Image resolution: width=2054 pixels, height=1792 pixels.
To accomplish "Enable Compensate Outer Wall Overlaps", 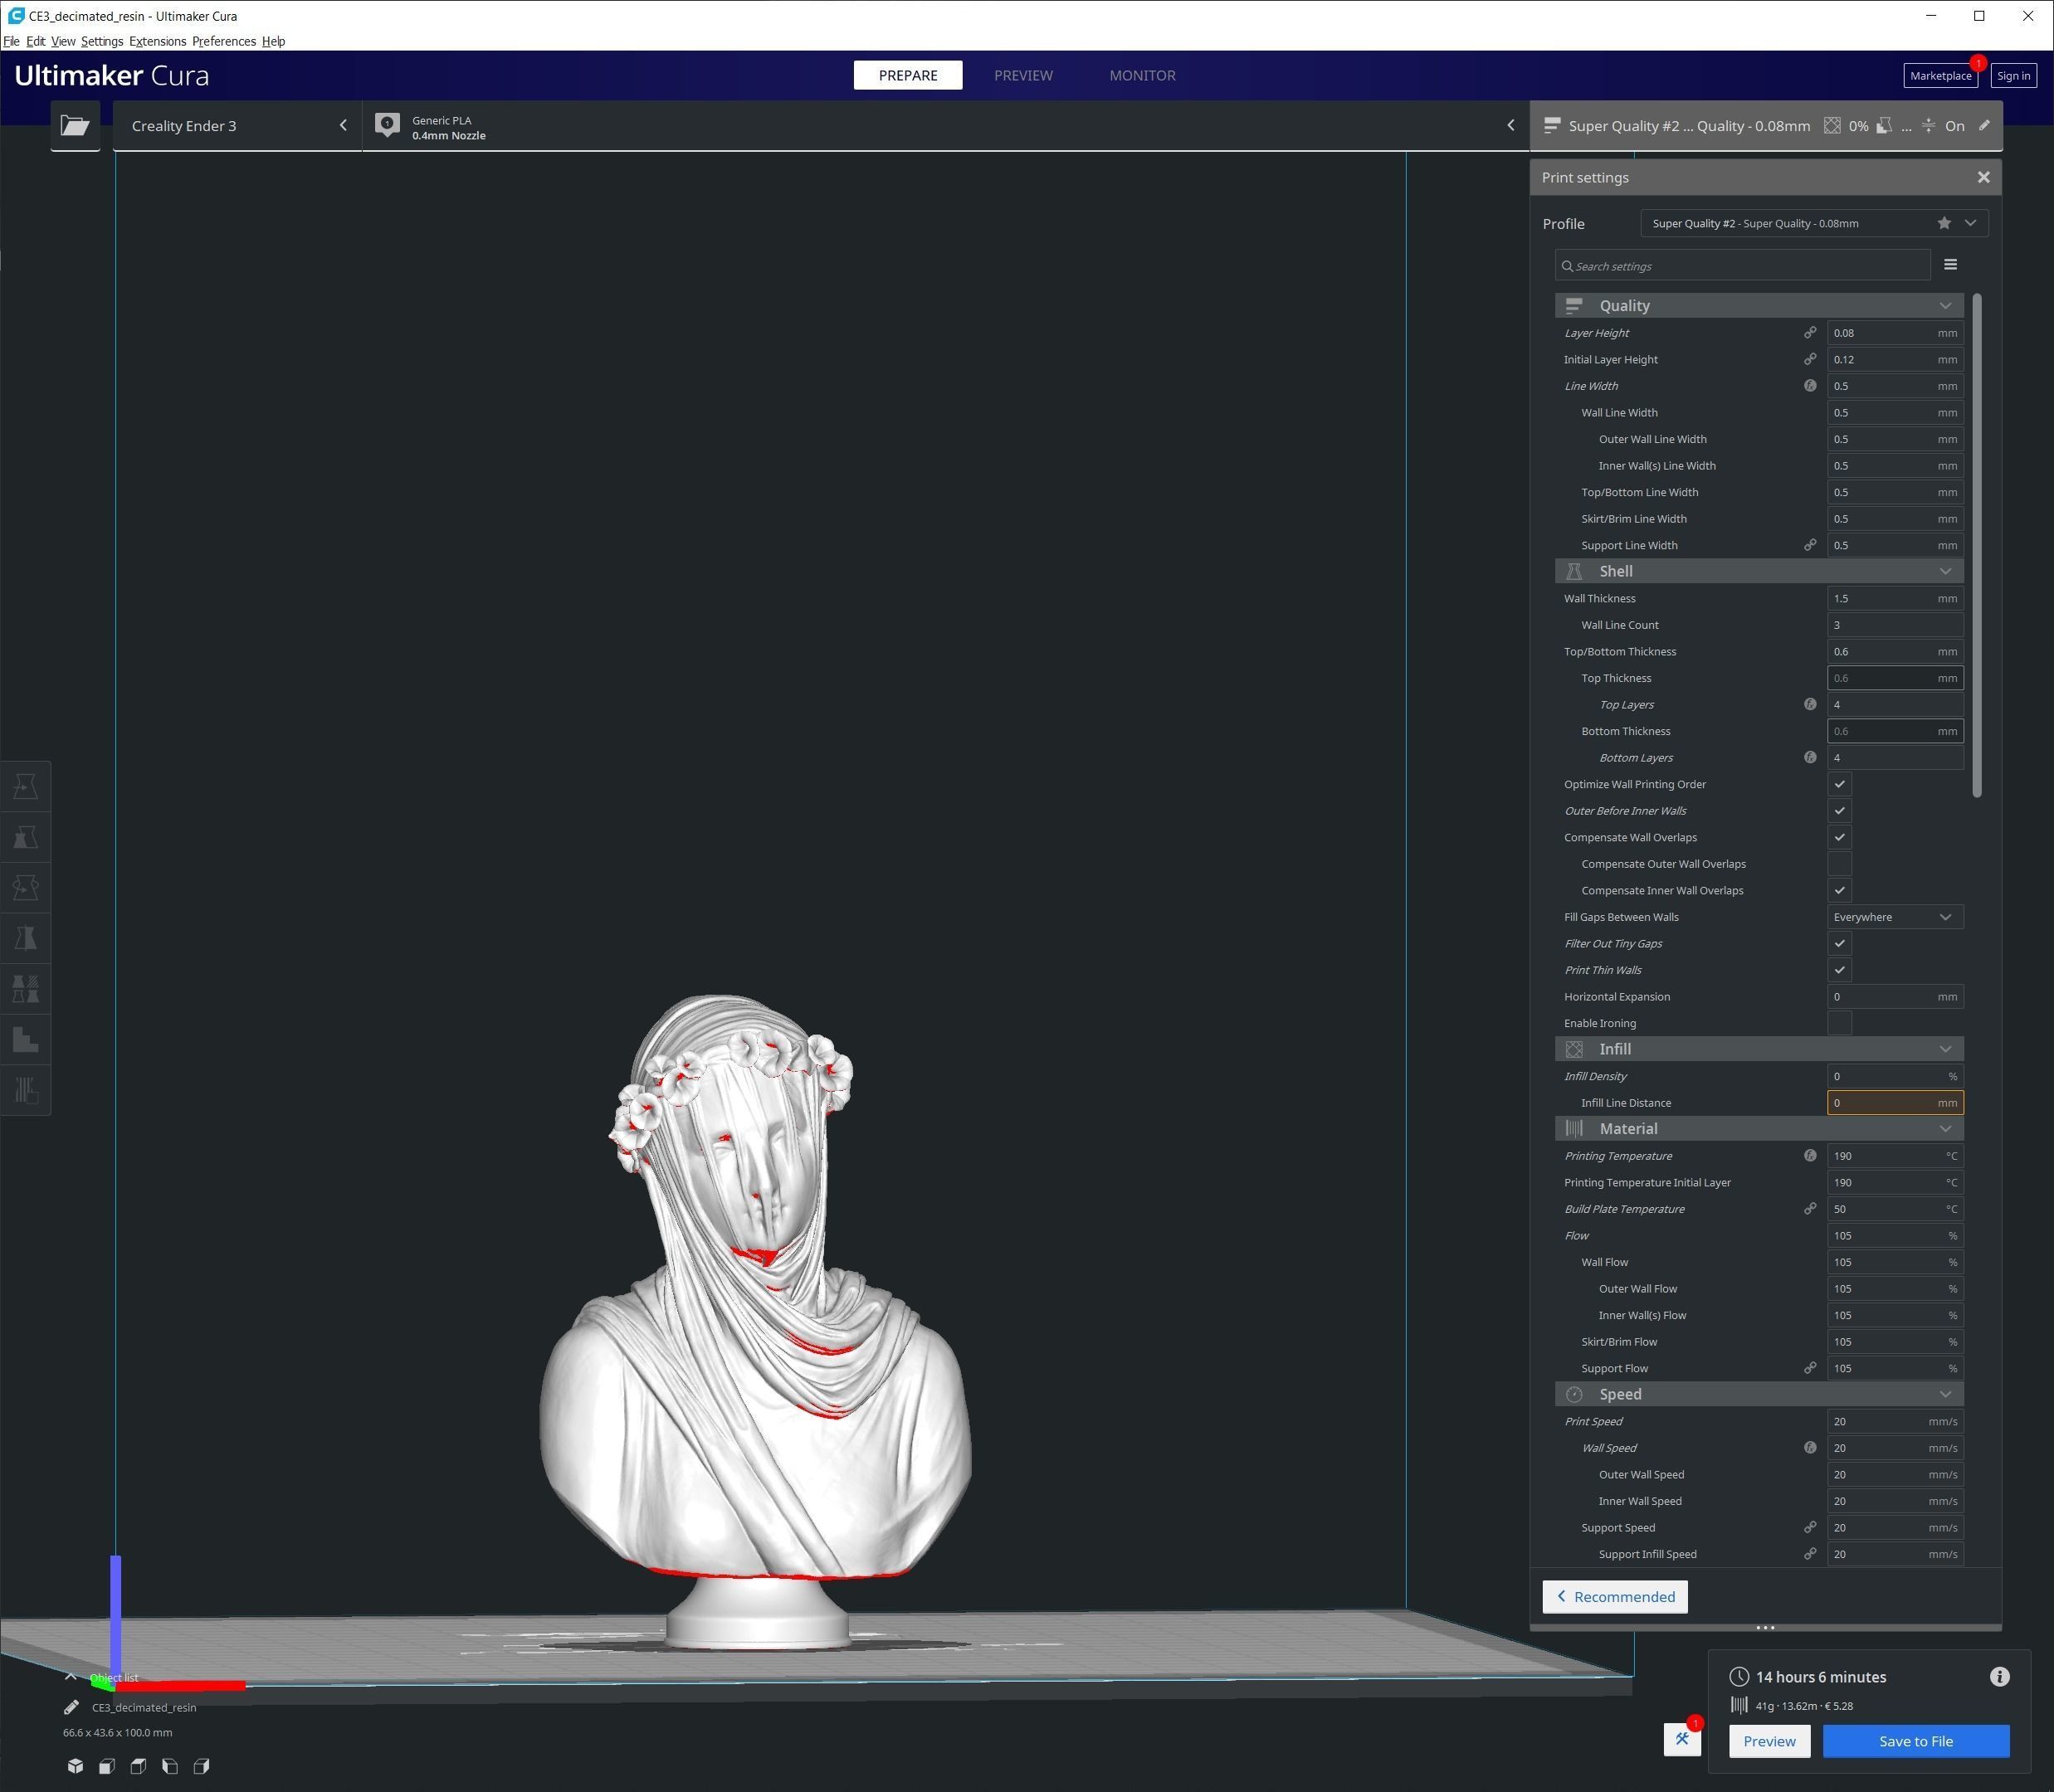I will point(1839,864).
